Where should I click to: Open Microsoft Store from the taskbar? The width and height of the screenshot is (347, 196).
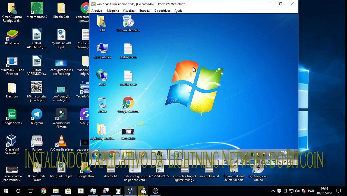68,191
